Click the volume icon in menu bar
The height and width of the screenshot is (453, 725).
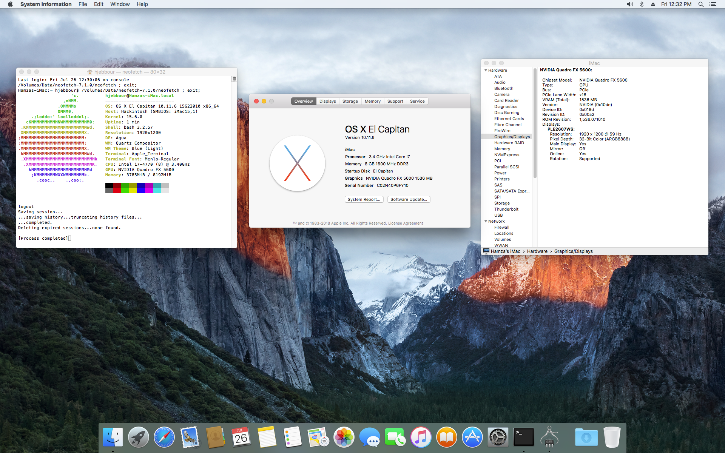[x=629, y=4]
